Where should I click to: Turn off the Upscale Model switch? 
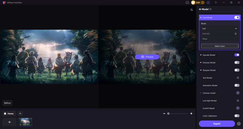(237, 55)
